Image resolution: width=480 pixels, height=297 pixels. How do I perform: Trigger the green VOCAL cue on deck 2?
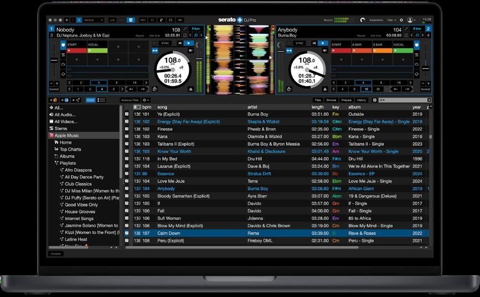pyautogui.click(x=403, y=50)
